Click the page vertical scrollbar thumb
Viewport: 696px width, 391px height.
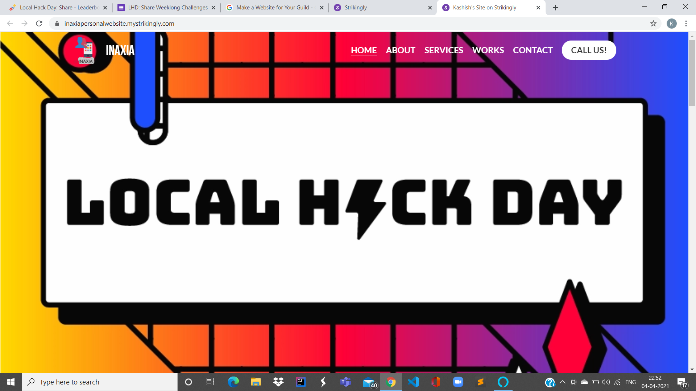tap(692, 72)
